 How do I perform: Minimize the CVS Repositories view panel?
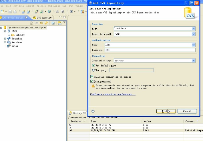[60, 17]
